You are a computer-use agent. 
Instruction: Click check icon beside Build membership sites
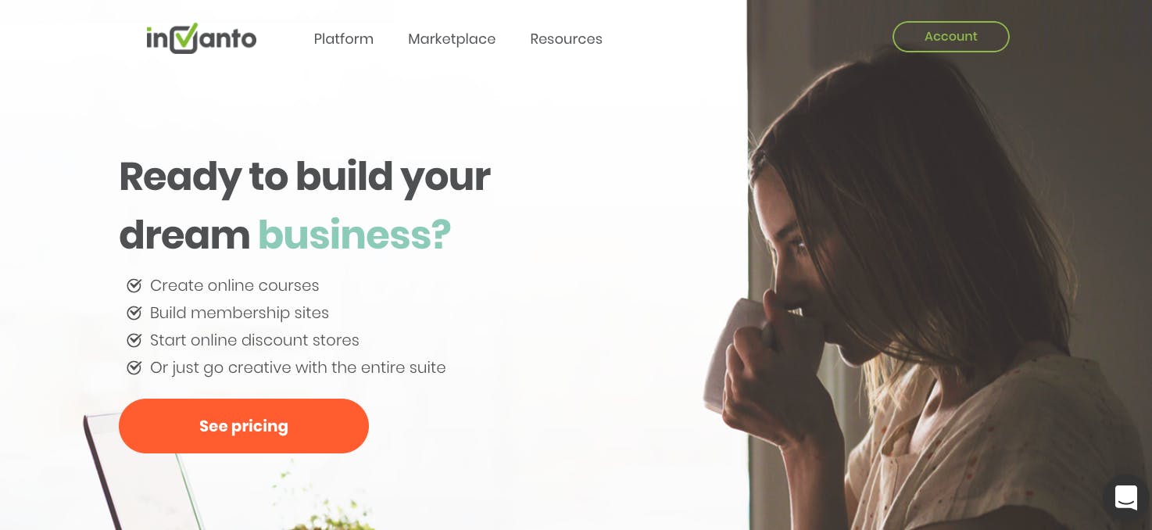[134, 313]
